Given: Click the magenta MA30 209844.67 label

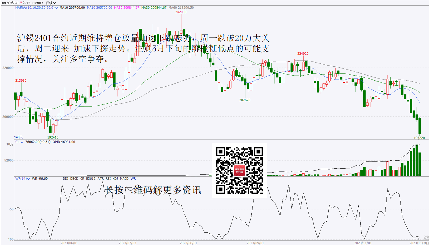Looking at the screenshot, I should point(126,7).
